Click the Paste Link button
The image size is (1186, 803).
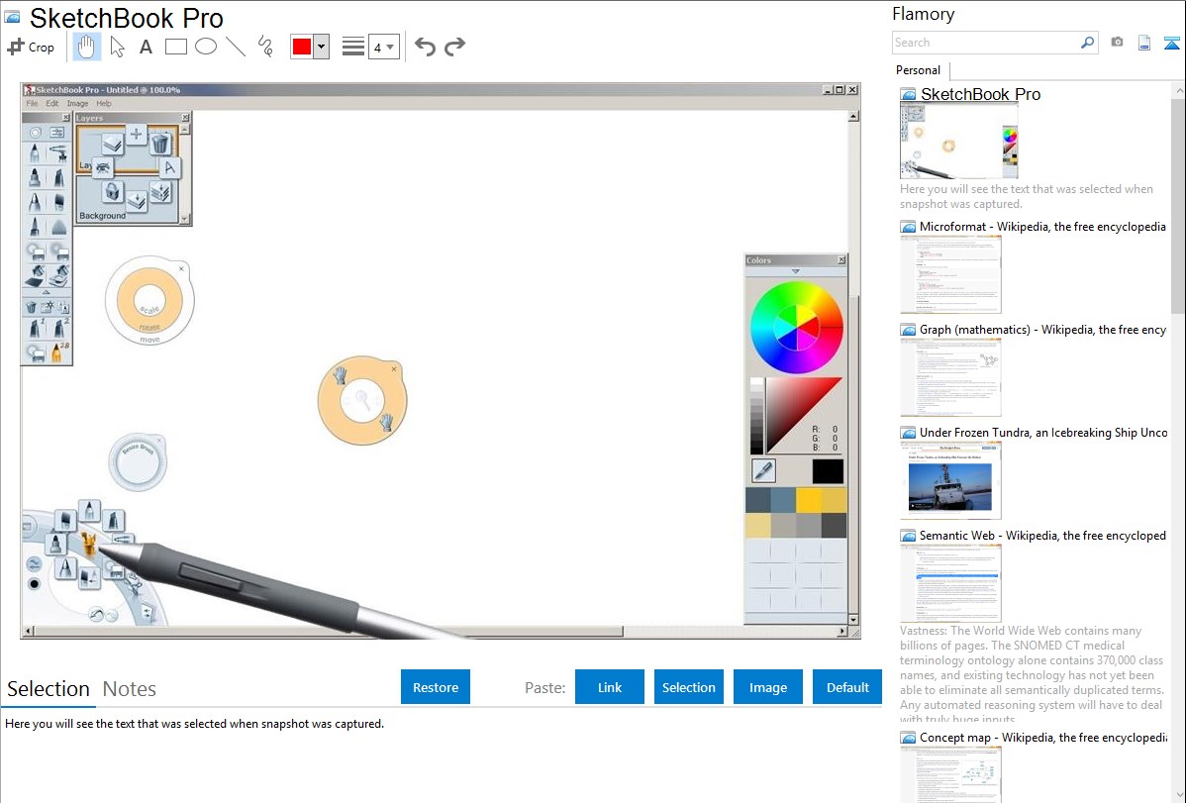point(610,687)
